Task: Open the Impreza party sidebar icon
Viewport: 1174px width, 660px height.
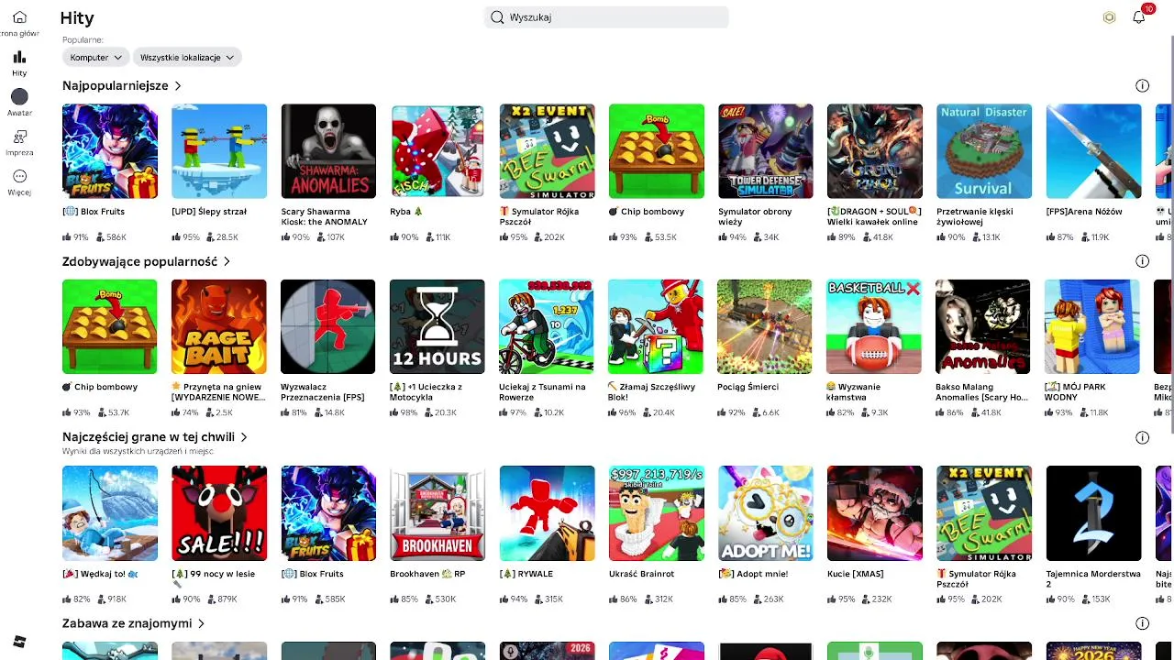Action: coord(19,137)
